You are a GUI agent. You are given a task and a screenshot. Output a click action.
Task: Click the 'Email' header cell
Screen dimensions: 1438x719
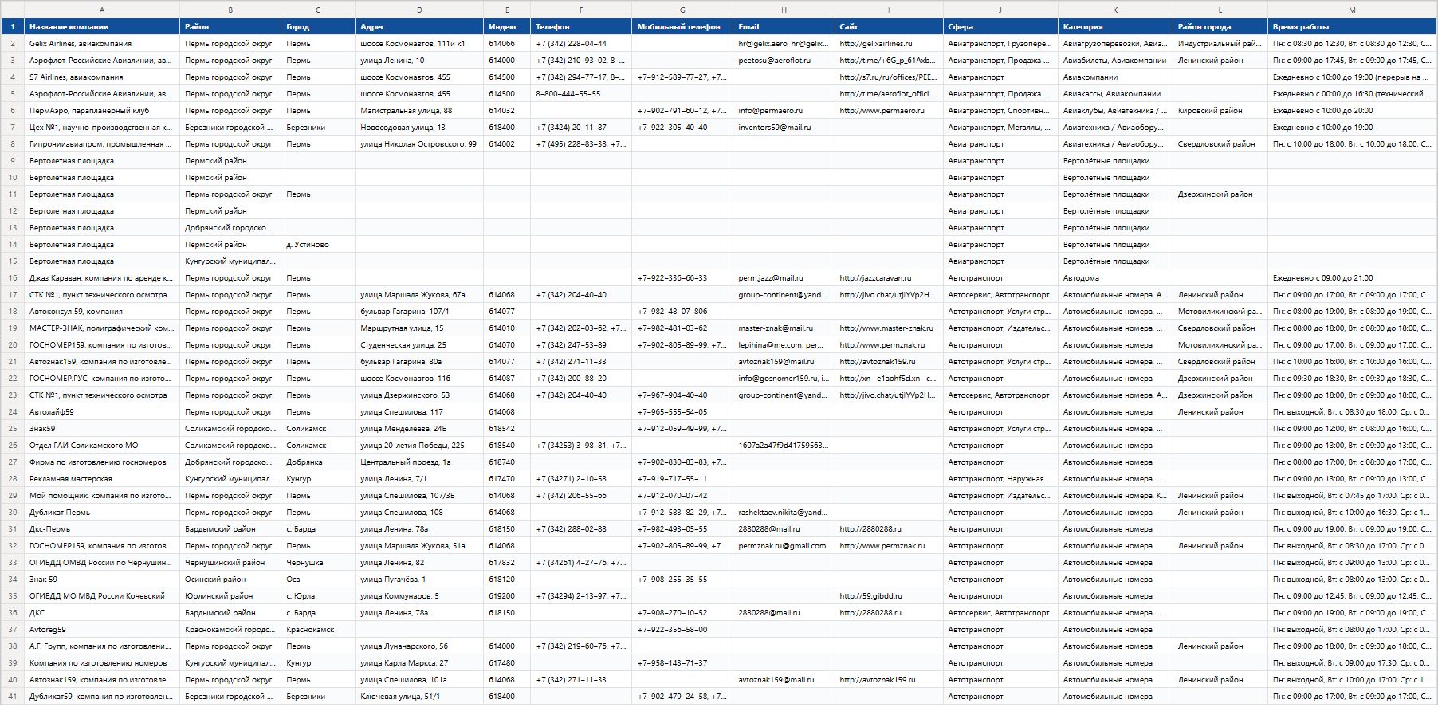(x=784, y=27)
